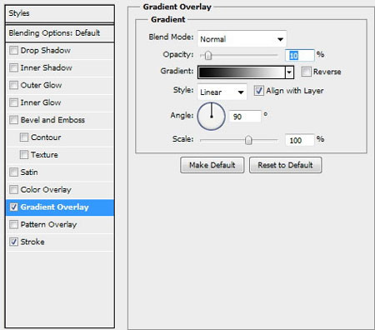
Task: Check the Reverse gradient checkbox
Action: click(306, 72)
